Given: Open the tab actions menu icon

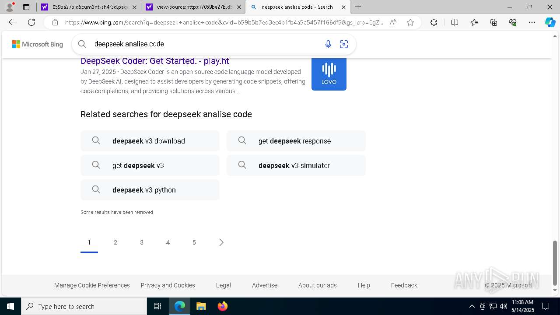Looking at the screenshot, I should pyautogui.click(x=26, y=7).
